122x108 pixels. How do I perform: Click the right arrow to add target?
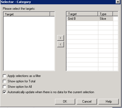pos(60,38)
